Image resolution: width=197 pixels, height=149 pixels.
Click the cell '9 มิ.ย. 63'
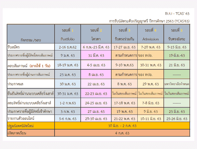(151, 111)
